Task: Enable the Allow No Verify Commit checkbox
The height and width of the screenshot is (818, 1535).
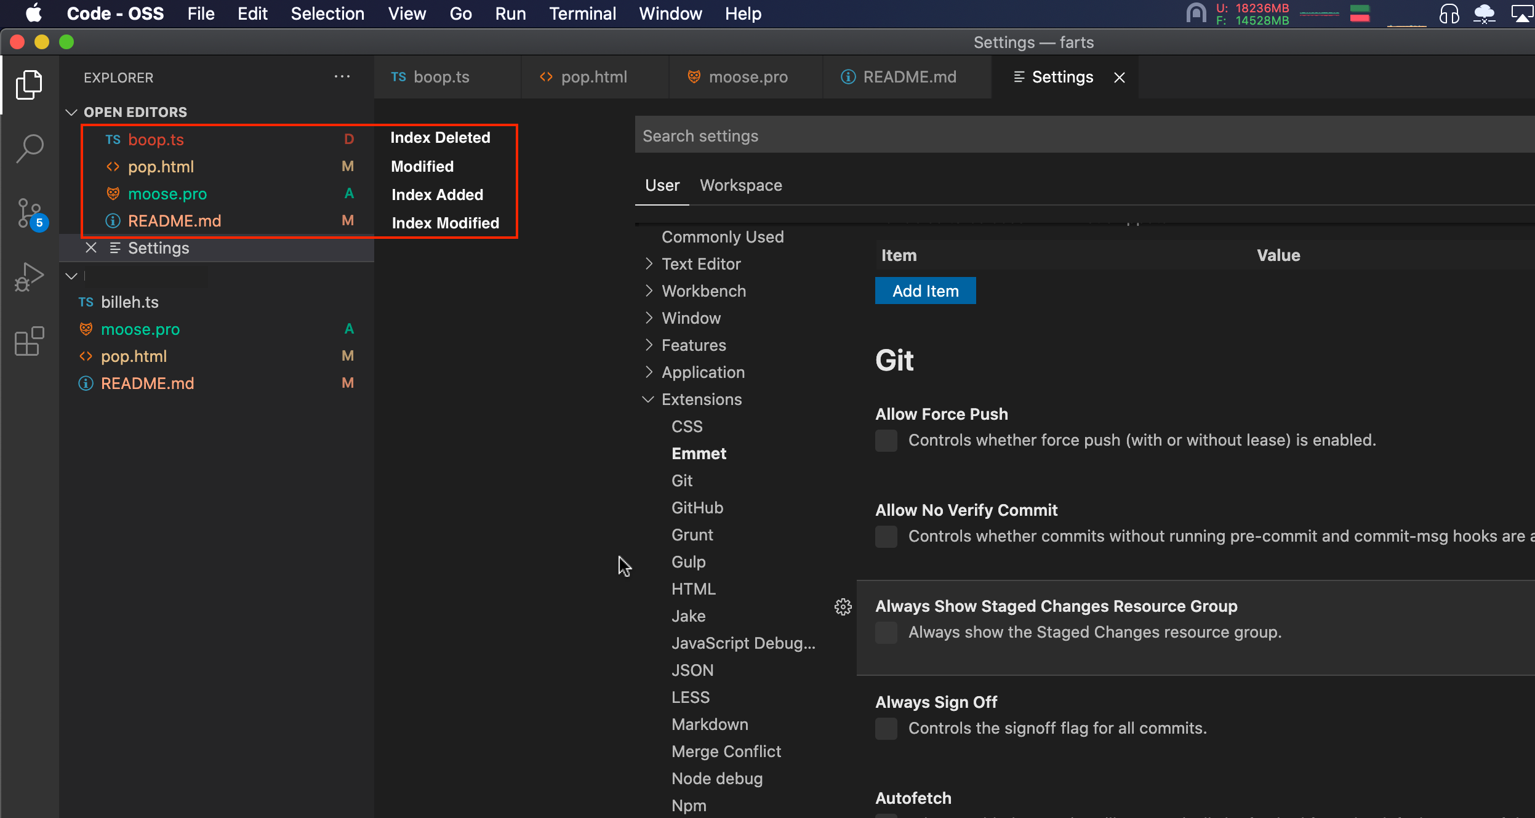Action: 886,537
